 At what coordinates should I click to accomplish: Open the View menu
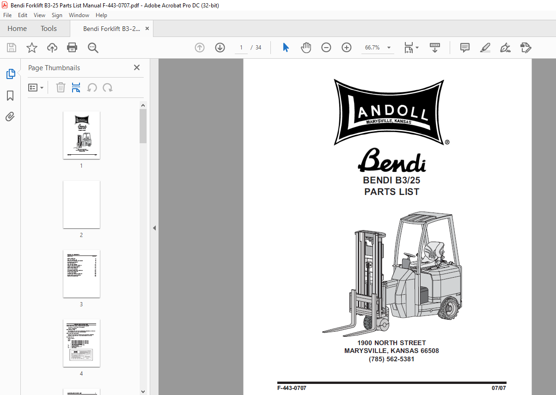[40, 15]
